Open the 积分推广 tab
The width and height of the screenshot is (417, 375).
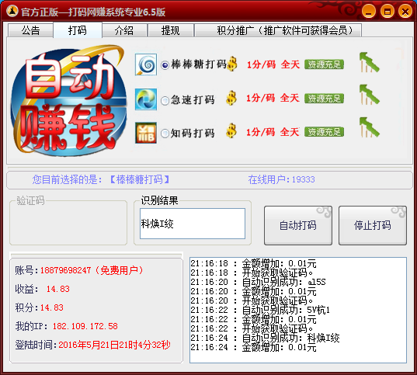click(278, 30)
